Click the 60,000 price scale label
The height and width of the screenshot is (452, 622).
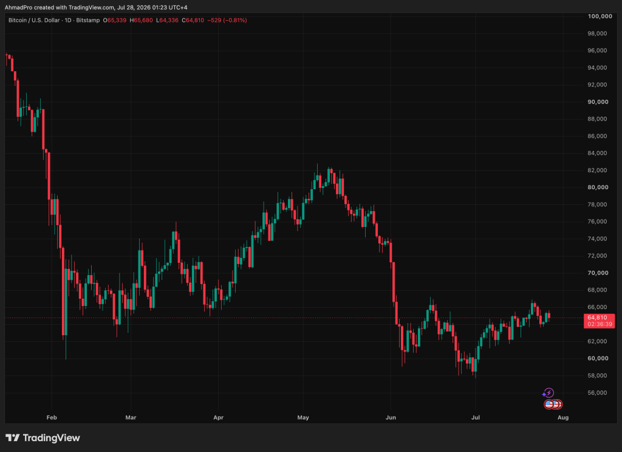point(598,358)
